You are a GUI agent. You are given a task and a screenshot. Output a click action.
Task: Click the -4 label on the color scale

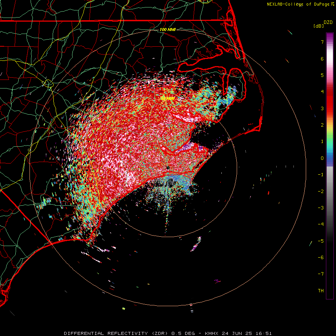[x=321, y=224]
